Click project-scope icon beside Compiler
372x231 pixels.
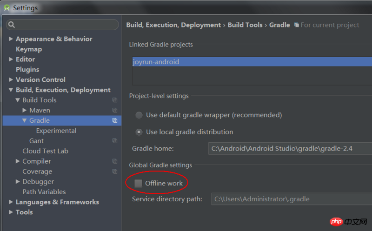pyautogui.click(x=115, y=161)
